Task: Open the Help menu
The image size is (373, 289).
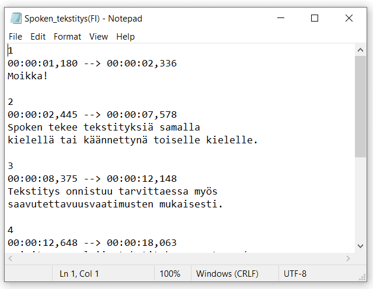Action: [x=126, y=37]
